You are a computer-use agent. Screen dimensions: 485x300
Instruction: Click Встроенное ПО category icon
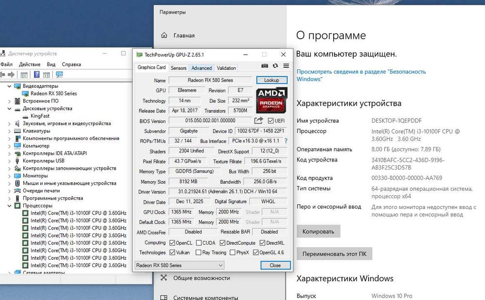click(17, 101)
